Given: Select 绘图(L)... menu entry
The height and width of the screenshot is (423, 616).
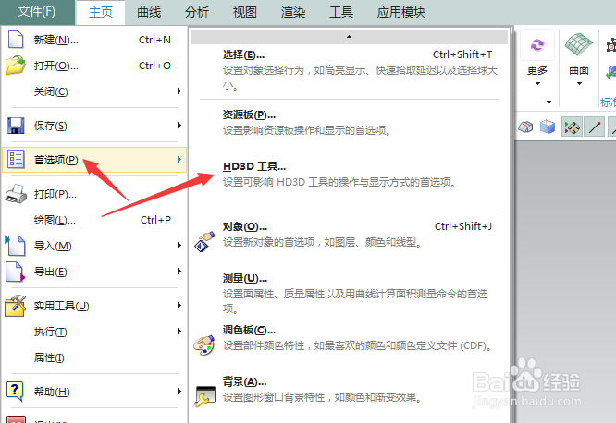Looking at the screenshot, I should (94, 220).
